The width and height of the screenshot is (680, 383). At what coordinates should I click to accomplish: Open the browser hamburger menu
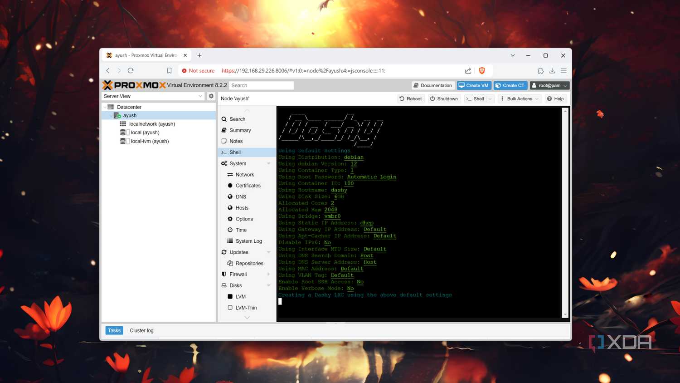tap(563, 71)
